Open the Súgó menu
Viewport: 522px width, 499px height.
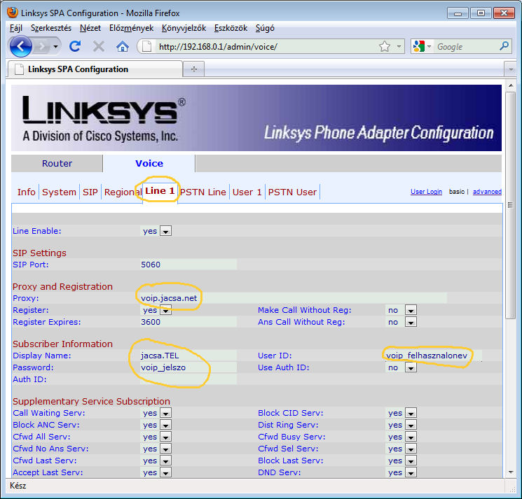pyautogui.click(x=265, y=28)
